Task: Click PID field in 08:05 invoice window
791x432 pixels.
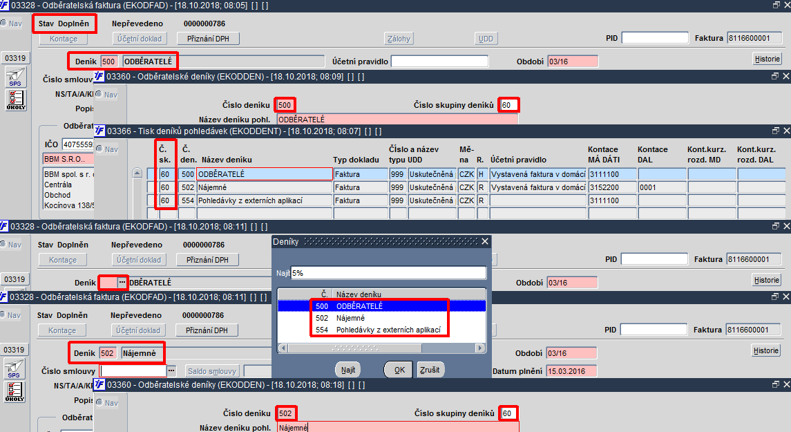Action: [655, 38]
